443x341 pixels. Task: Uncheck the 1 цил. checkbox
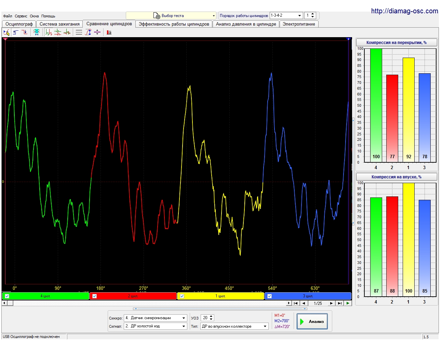point(182,296)
